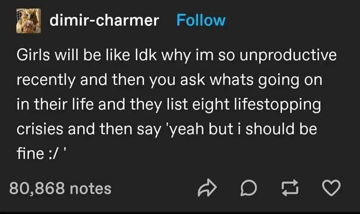The height and width of the screenshot is (214, 360).
Task: Click the word 'eight' in the post
Action: tap(210, 105)
